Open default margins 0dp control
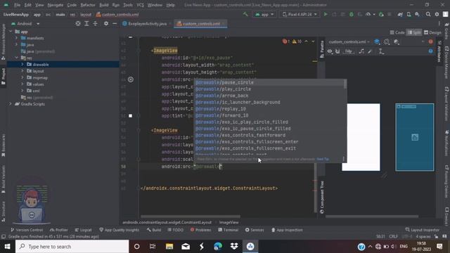450x253 pixels. 349,51
